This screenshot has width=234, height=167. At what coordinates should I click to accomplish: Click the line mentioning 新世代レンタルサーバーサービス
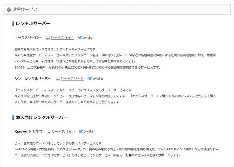coord(74,90)
